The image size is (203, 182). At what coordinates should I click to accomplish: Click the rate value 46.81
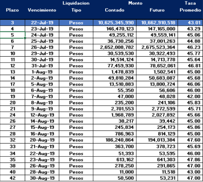pyautogui.click(x=191, y=65)
